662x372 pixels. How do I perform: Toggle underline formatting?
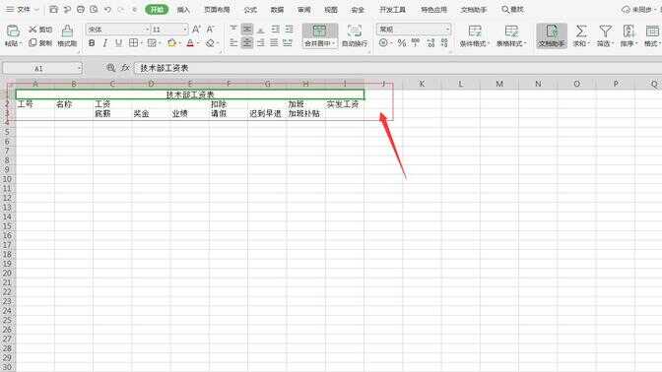point(118,43)
